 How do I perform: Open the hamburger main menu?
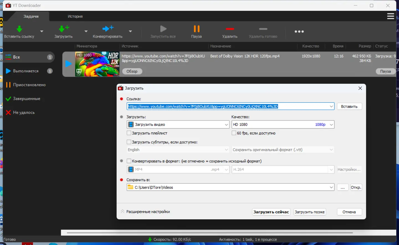click(391, 16)
